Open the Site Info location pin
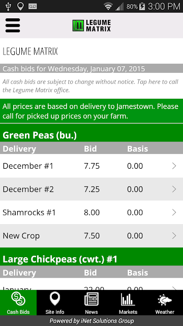Screen dimensions: 183x326 pos(55,298)
